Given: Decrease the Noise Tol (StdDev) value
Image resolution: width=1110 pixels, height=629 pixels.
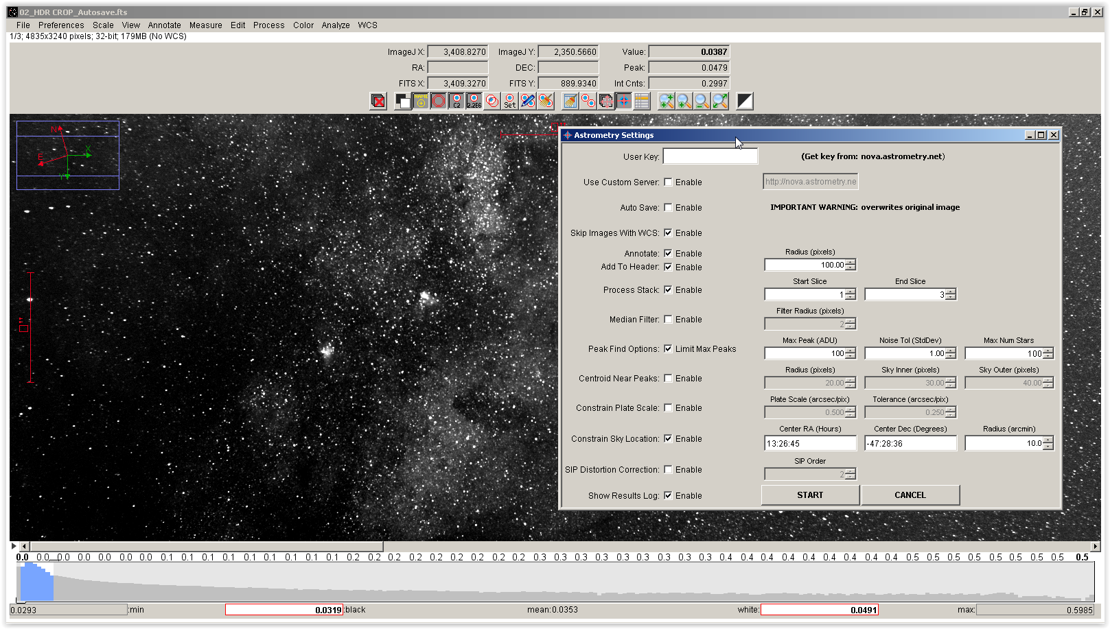Looking at the screenshot, I should [951, 356].
